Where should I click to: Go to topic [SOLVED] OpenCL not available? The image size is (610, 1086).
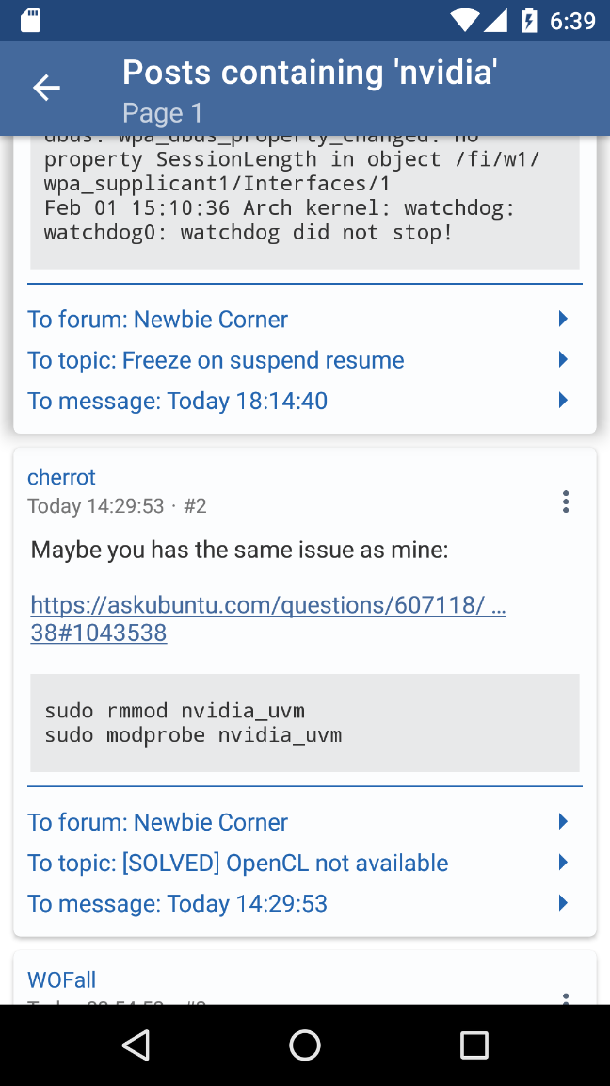(237, 863)
